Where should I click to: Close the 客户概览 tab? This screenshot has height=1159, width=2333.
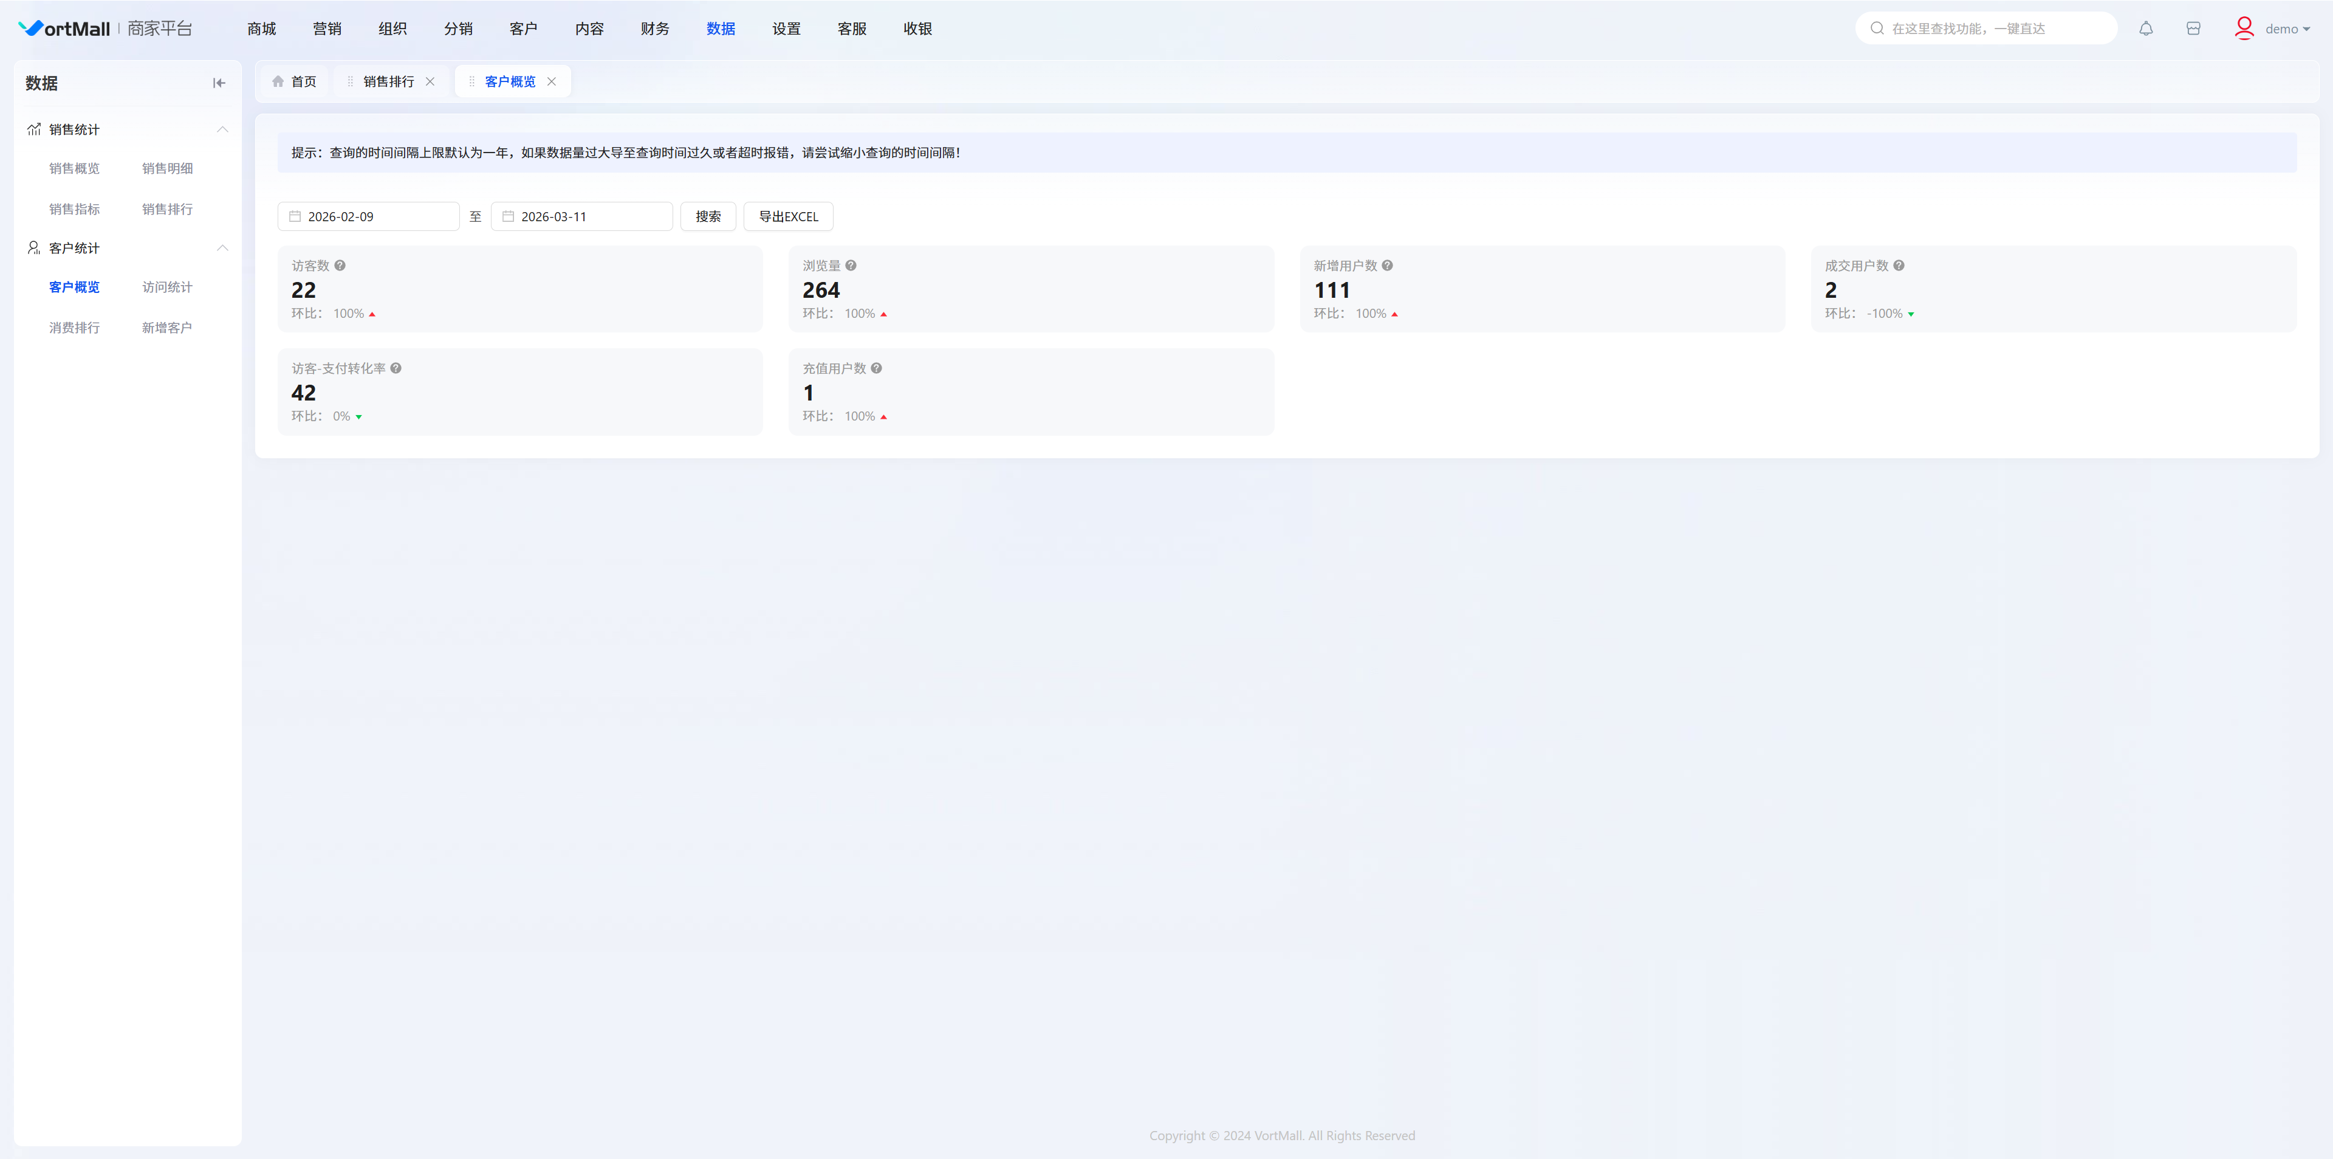(552, 81)
